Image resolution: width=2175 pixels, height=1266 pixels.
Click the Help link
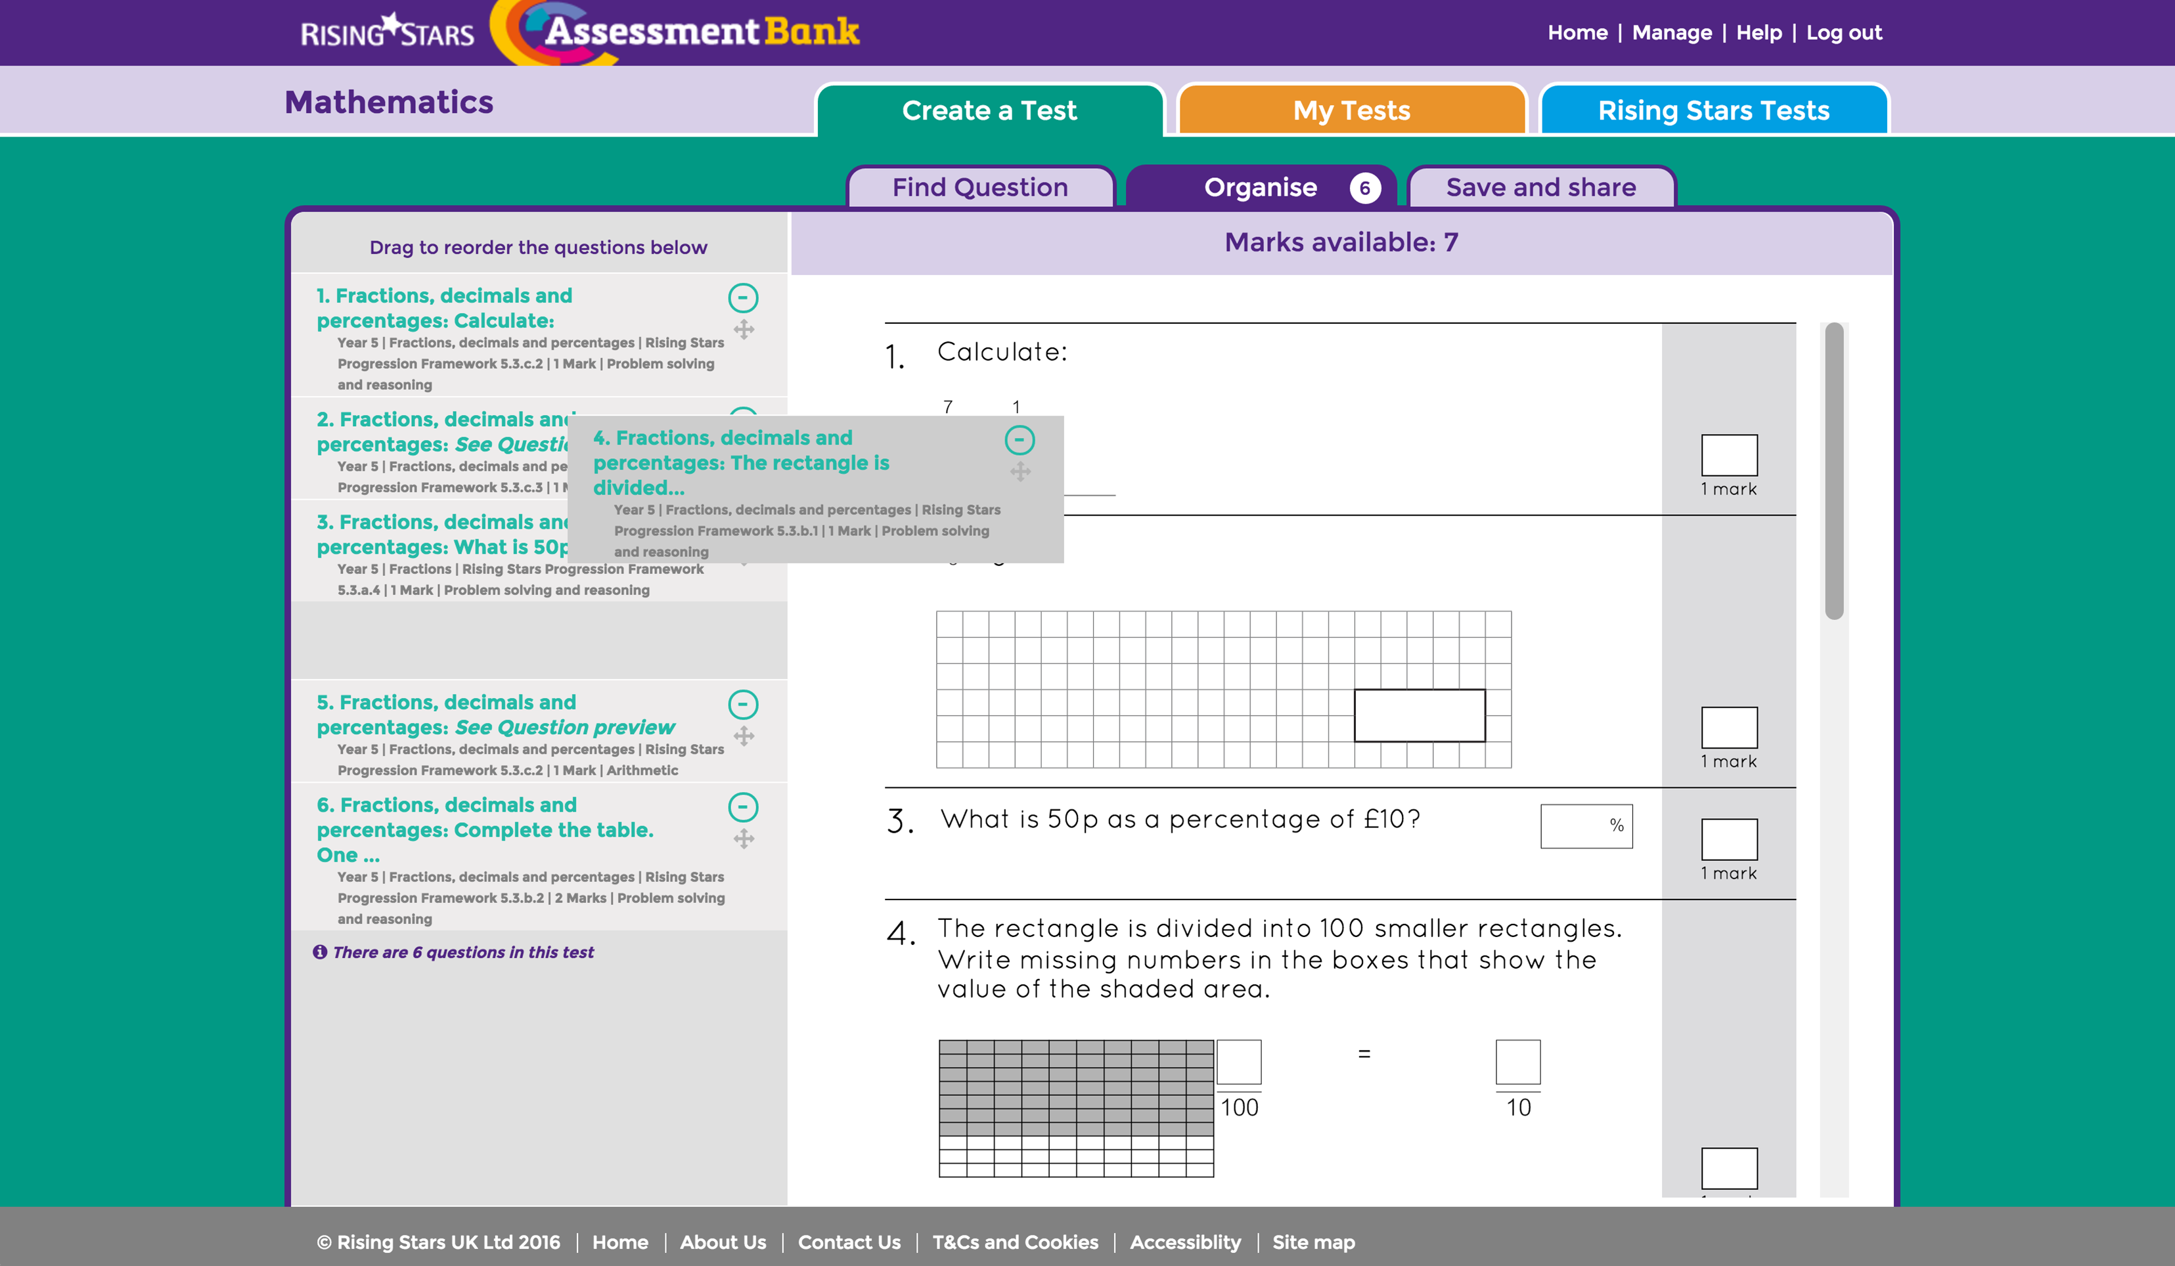click(x=1760, y=32)
